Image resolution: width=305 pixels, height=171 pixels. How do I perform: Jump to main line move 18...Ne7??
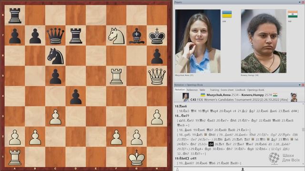[x=182, y=116]
